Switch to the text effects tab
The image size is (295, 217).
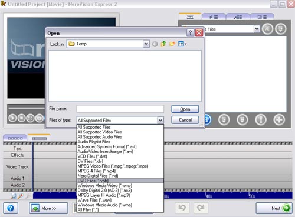tap(238, 17)
